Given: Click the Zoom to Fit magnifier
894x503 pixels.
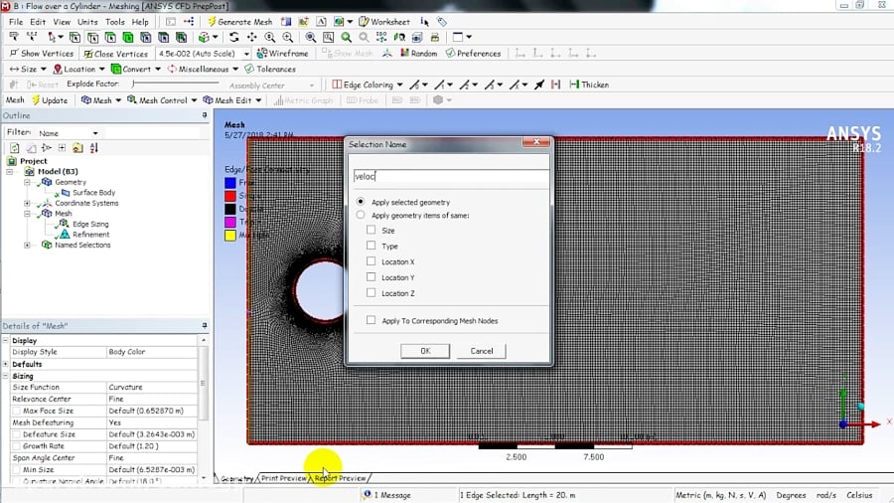Looking at the screenshot, I should 310,37.
